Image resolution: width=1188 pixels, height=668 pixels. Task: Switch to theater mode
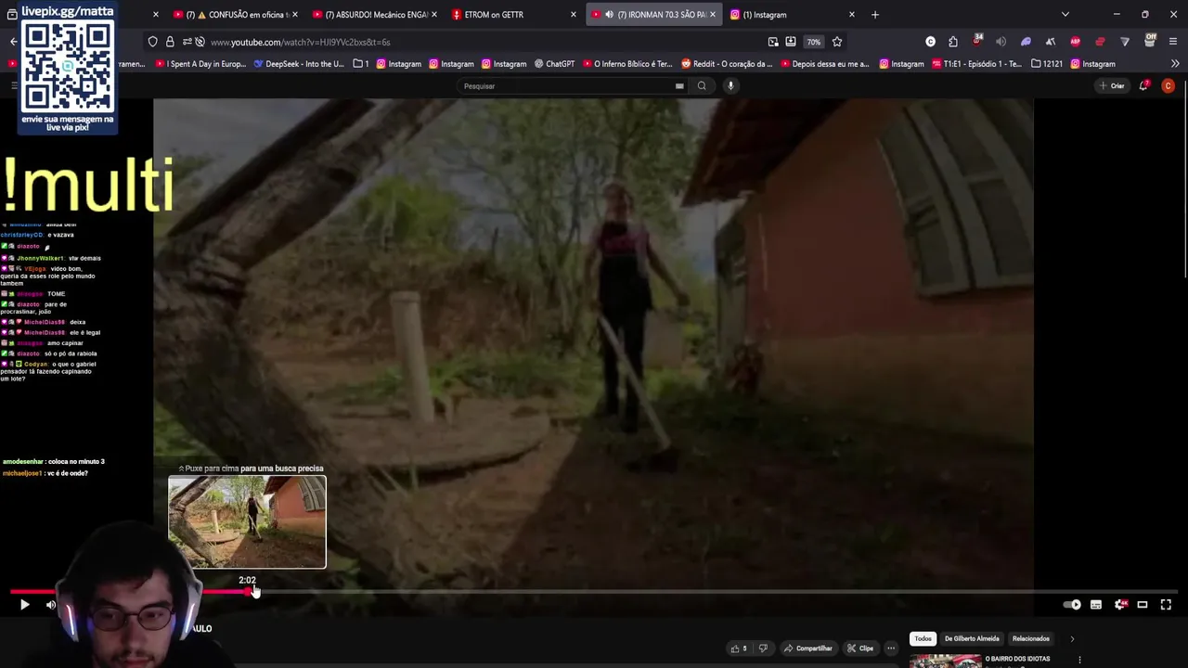[1143, 605]
